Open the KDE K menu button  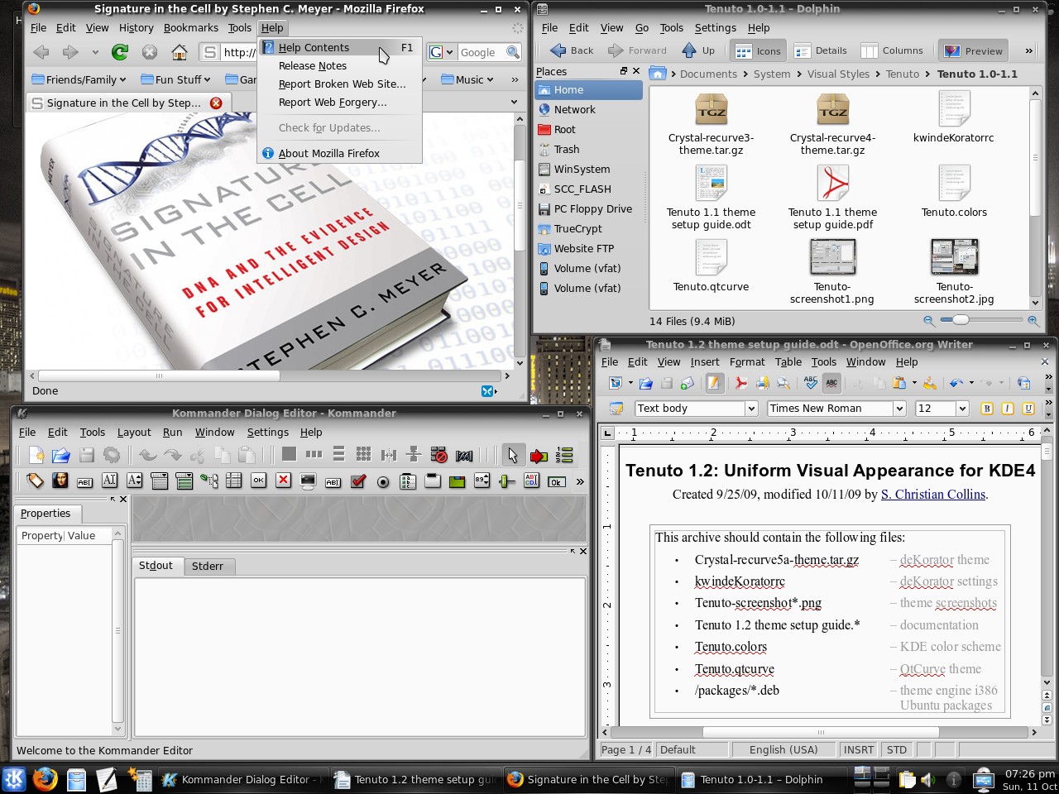14,779
